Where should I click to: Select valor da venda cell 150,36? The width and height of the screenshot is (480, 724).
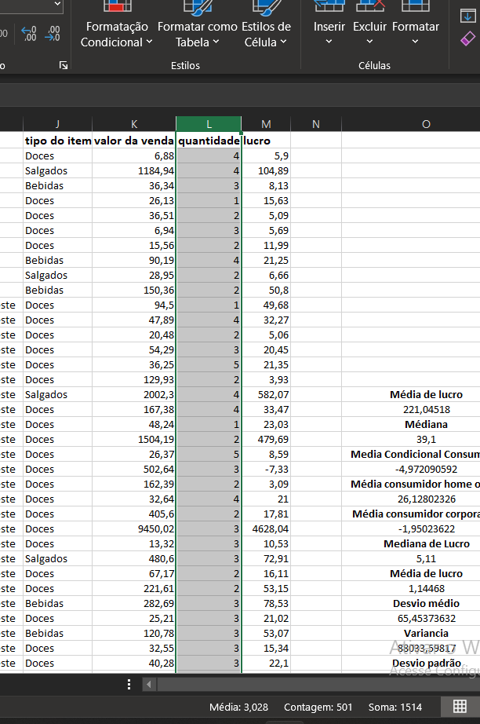[133, 291]
